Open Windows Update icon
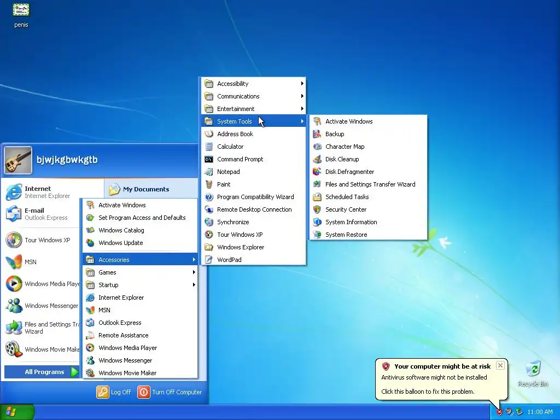 pos(90,243)
